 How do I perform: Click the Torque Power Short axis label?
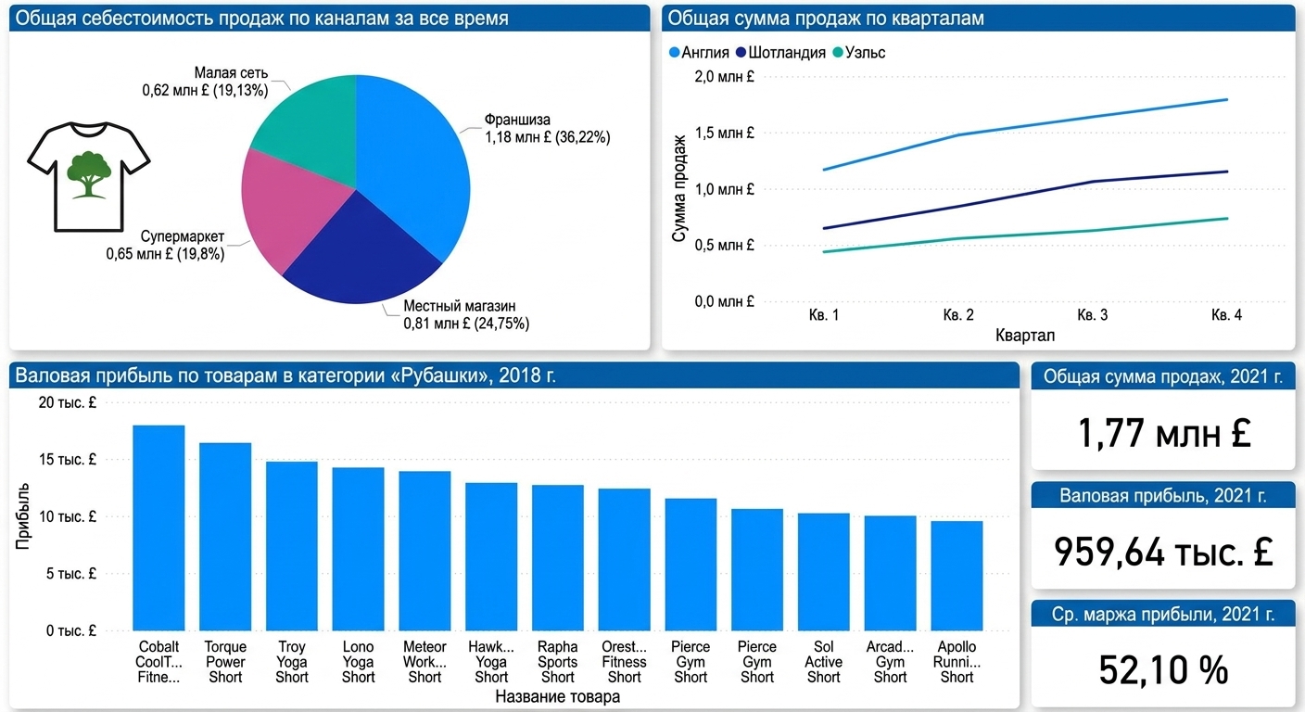point(225,662)
